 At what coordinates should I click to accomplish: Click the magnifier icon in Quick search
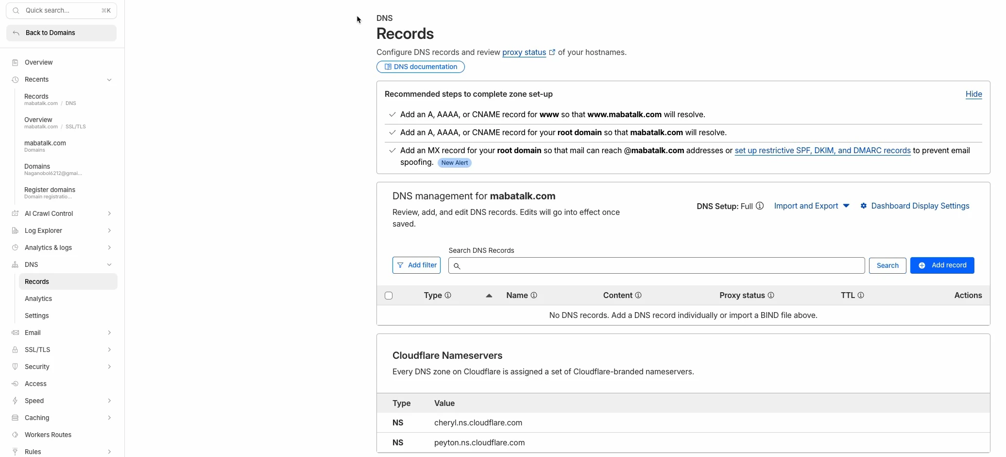pos(16,10)
